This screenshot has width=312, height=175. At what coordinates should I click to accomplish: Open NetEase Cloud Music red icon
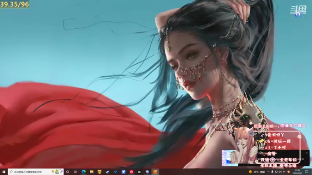point(131,172)
